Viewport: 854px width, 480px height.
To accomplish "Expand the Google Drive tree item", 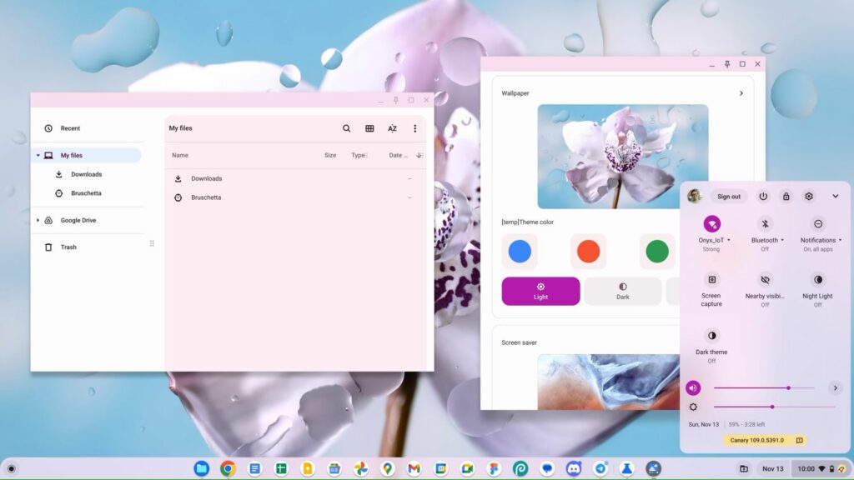I will pyautogui.click(x=38, y=220).
